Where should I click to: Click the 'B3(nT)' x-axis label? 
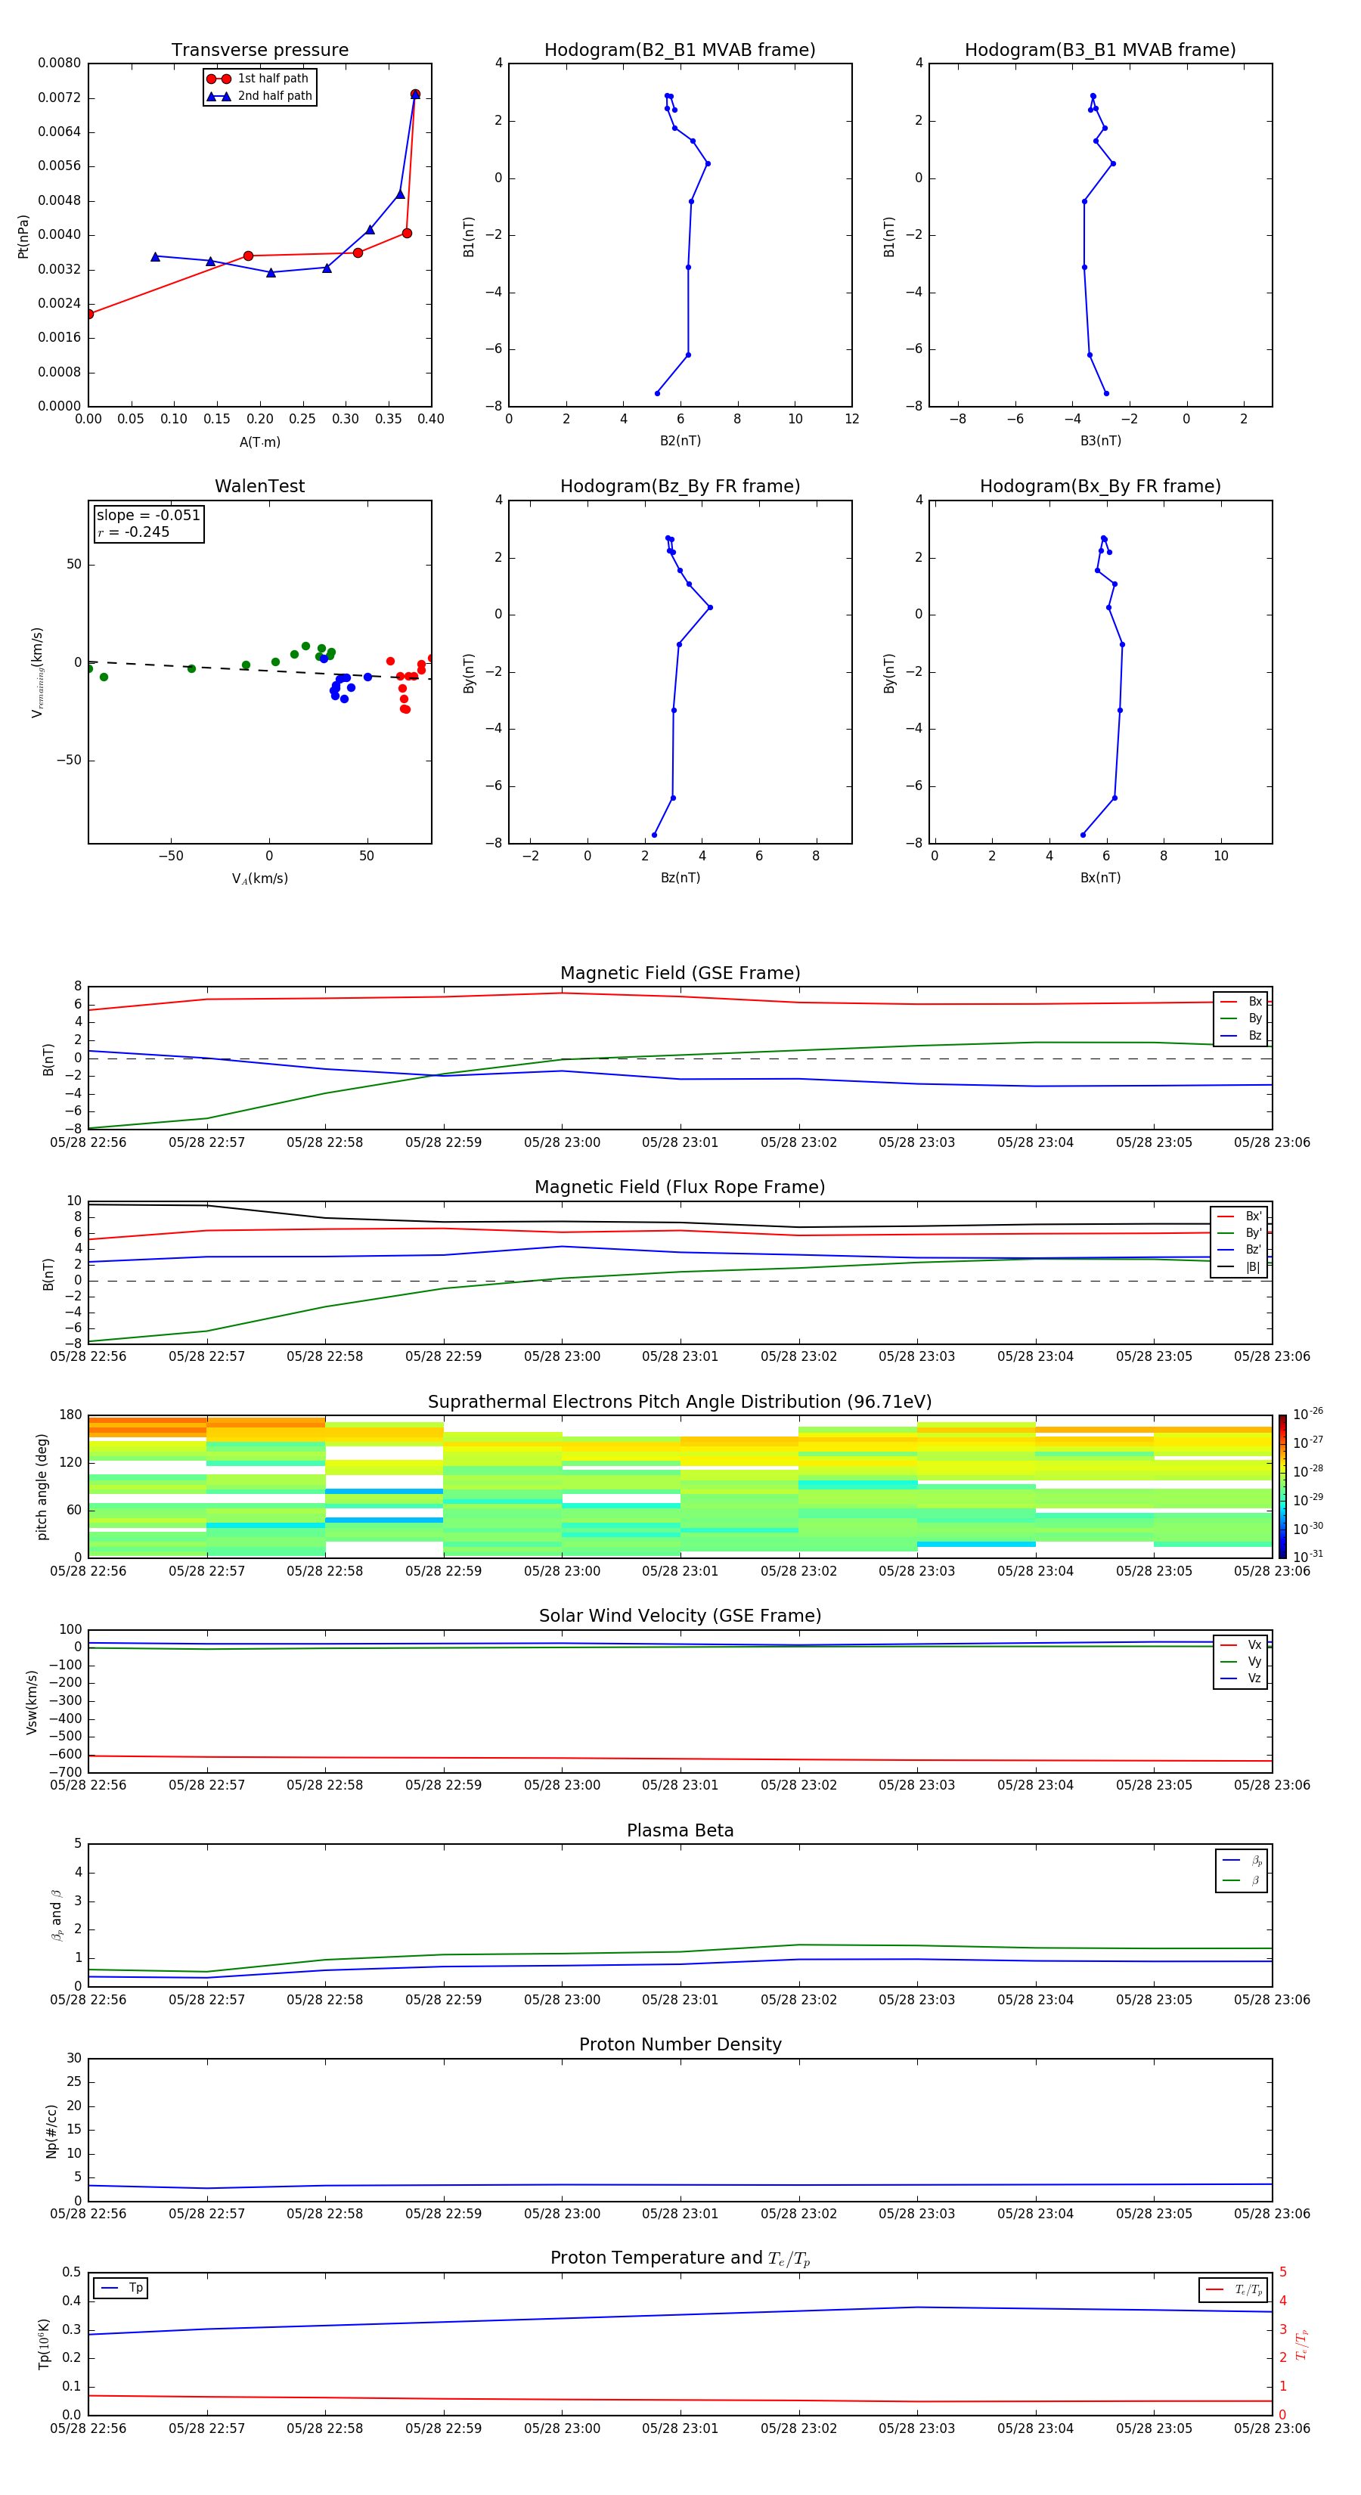[1100, 441]
